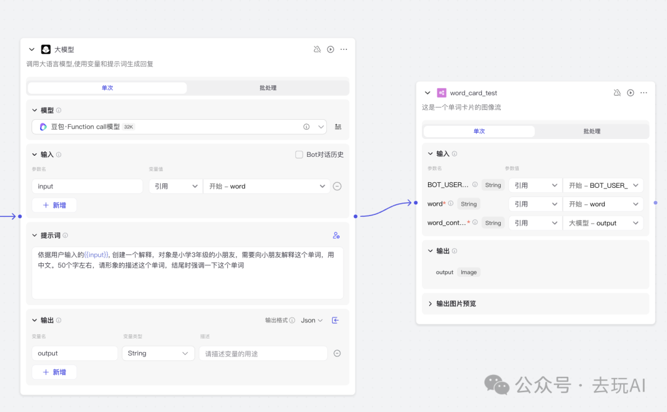Open prompt library icon in 提示词

point(336,235)
